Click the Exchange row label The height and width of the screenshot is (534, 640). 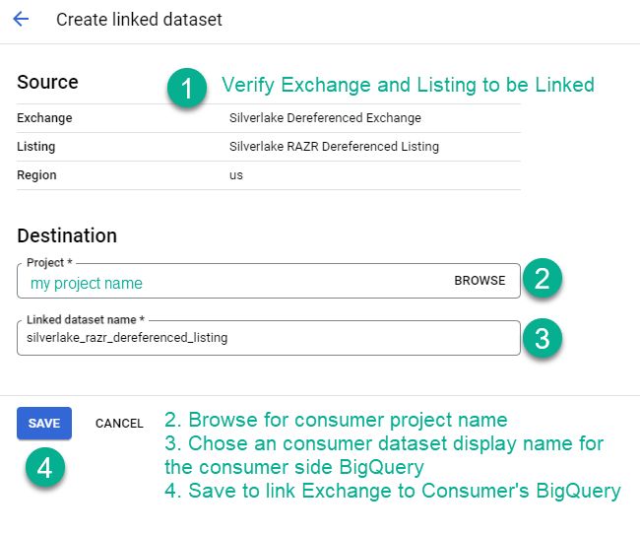coord(44,118)
